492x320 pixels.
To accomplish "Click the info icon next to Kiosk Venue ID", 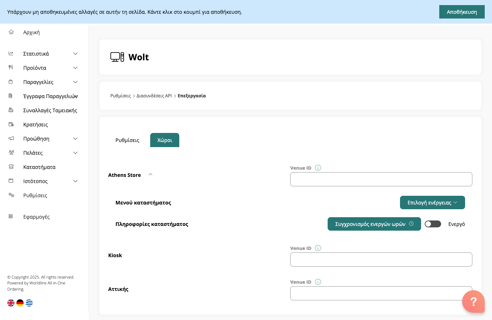I will pyautogui.click(x=318, y=248).
